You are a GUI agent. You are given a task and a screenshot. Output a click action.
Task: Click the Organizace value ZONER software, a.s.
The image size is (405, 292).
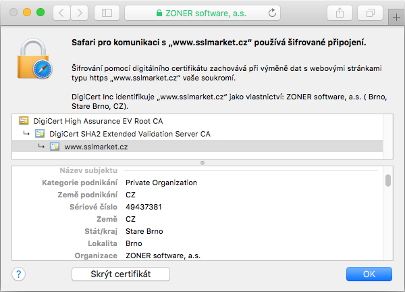pos(163,255)
